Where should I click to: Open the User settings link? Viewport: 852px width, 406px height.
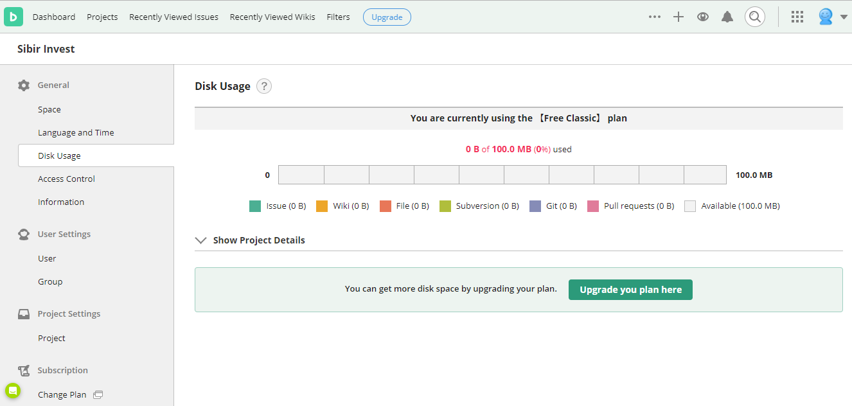47,259
